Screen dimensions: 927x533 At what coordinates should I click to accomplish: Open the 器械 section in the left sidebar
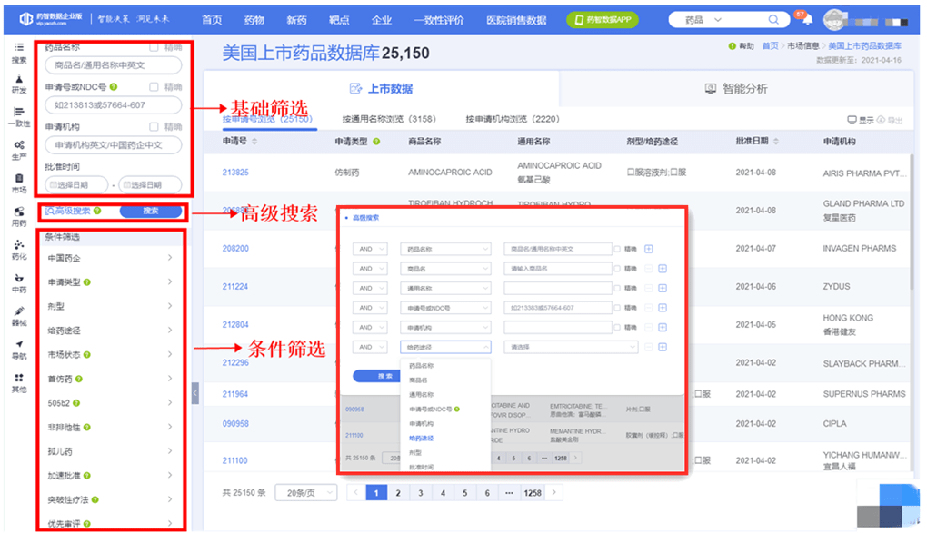coord(19,317)
